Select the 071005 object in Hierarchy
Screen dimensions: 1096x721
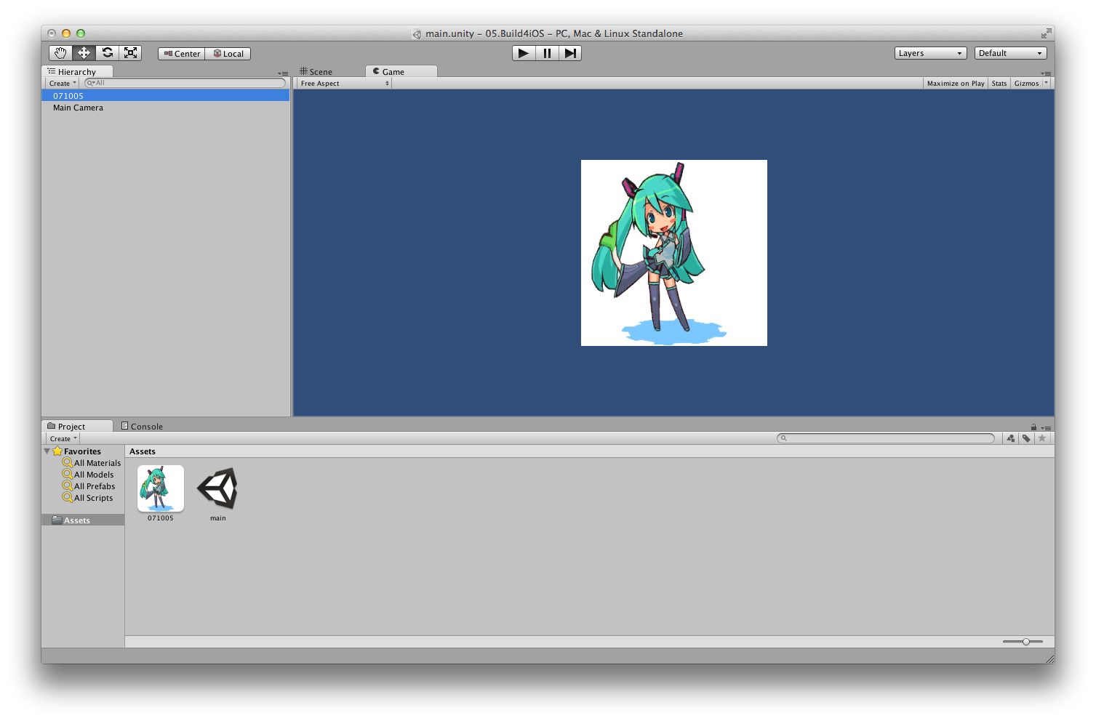166,96
